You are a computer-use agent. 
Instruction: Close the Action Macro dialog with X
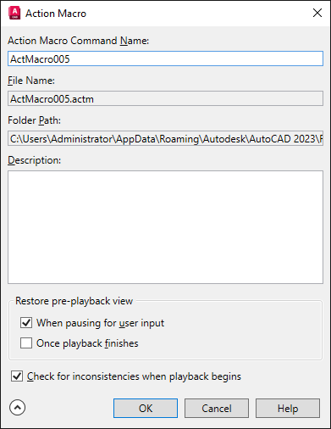(x=317, y=13)
